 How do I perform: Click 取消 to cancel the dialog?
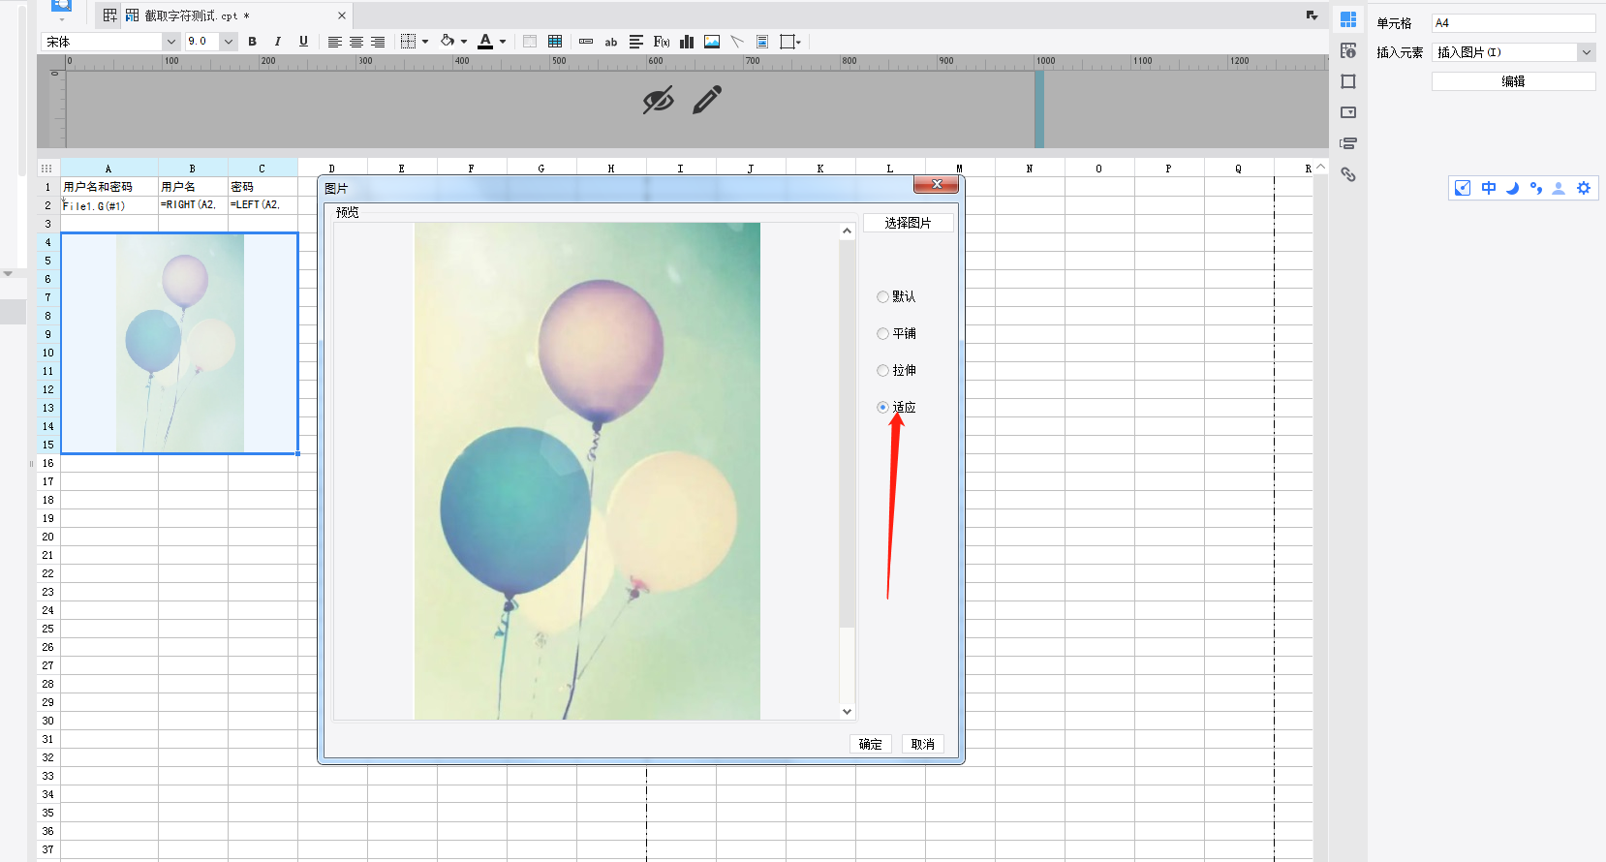click(923, 744)
